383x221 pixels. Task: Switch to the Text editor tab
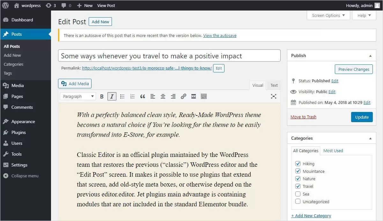(x=274, y=85)
